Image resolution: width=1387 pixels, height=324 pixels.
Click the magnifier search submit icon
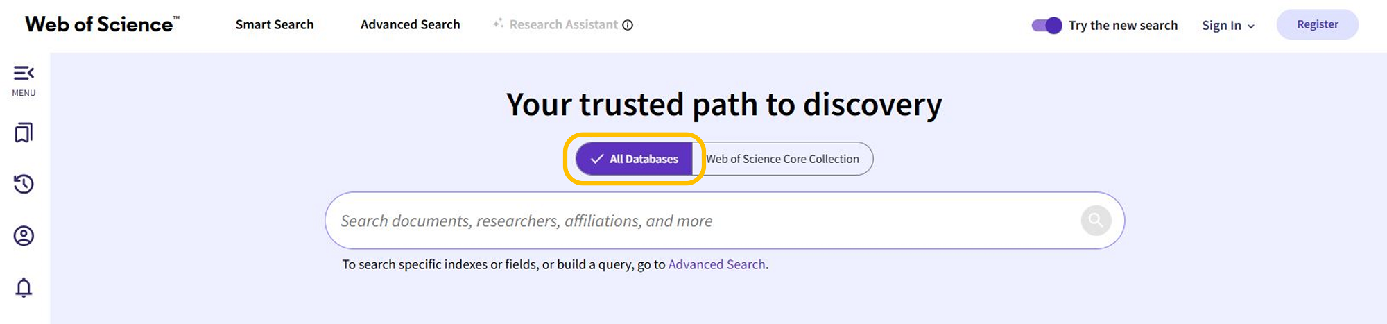(x=1096, y=221)
